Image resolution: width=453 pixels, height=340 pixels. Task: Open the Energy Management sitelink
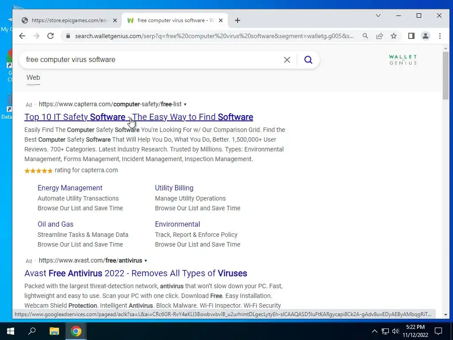click(70, 188)
